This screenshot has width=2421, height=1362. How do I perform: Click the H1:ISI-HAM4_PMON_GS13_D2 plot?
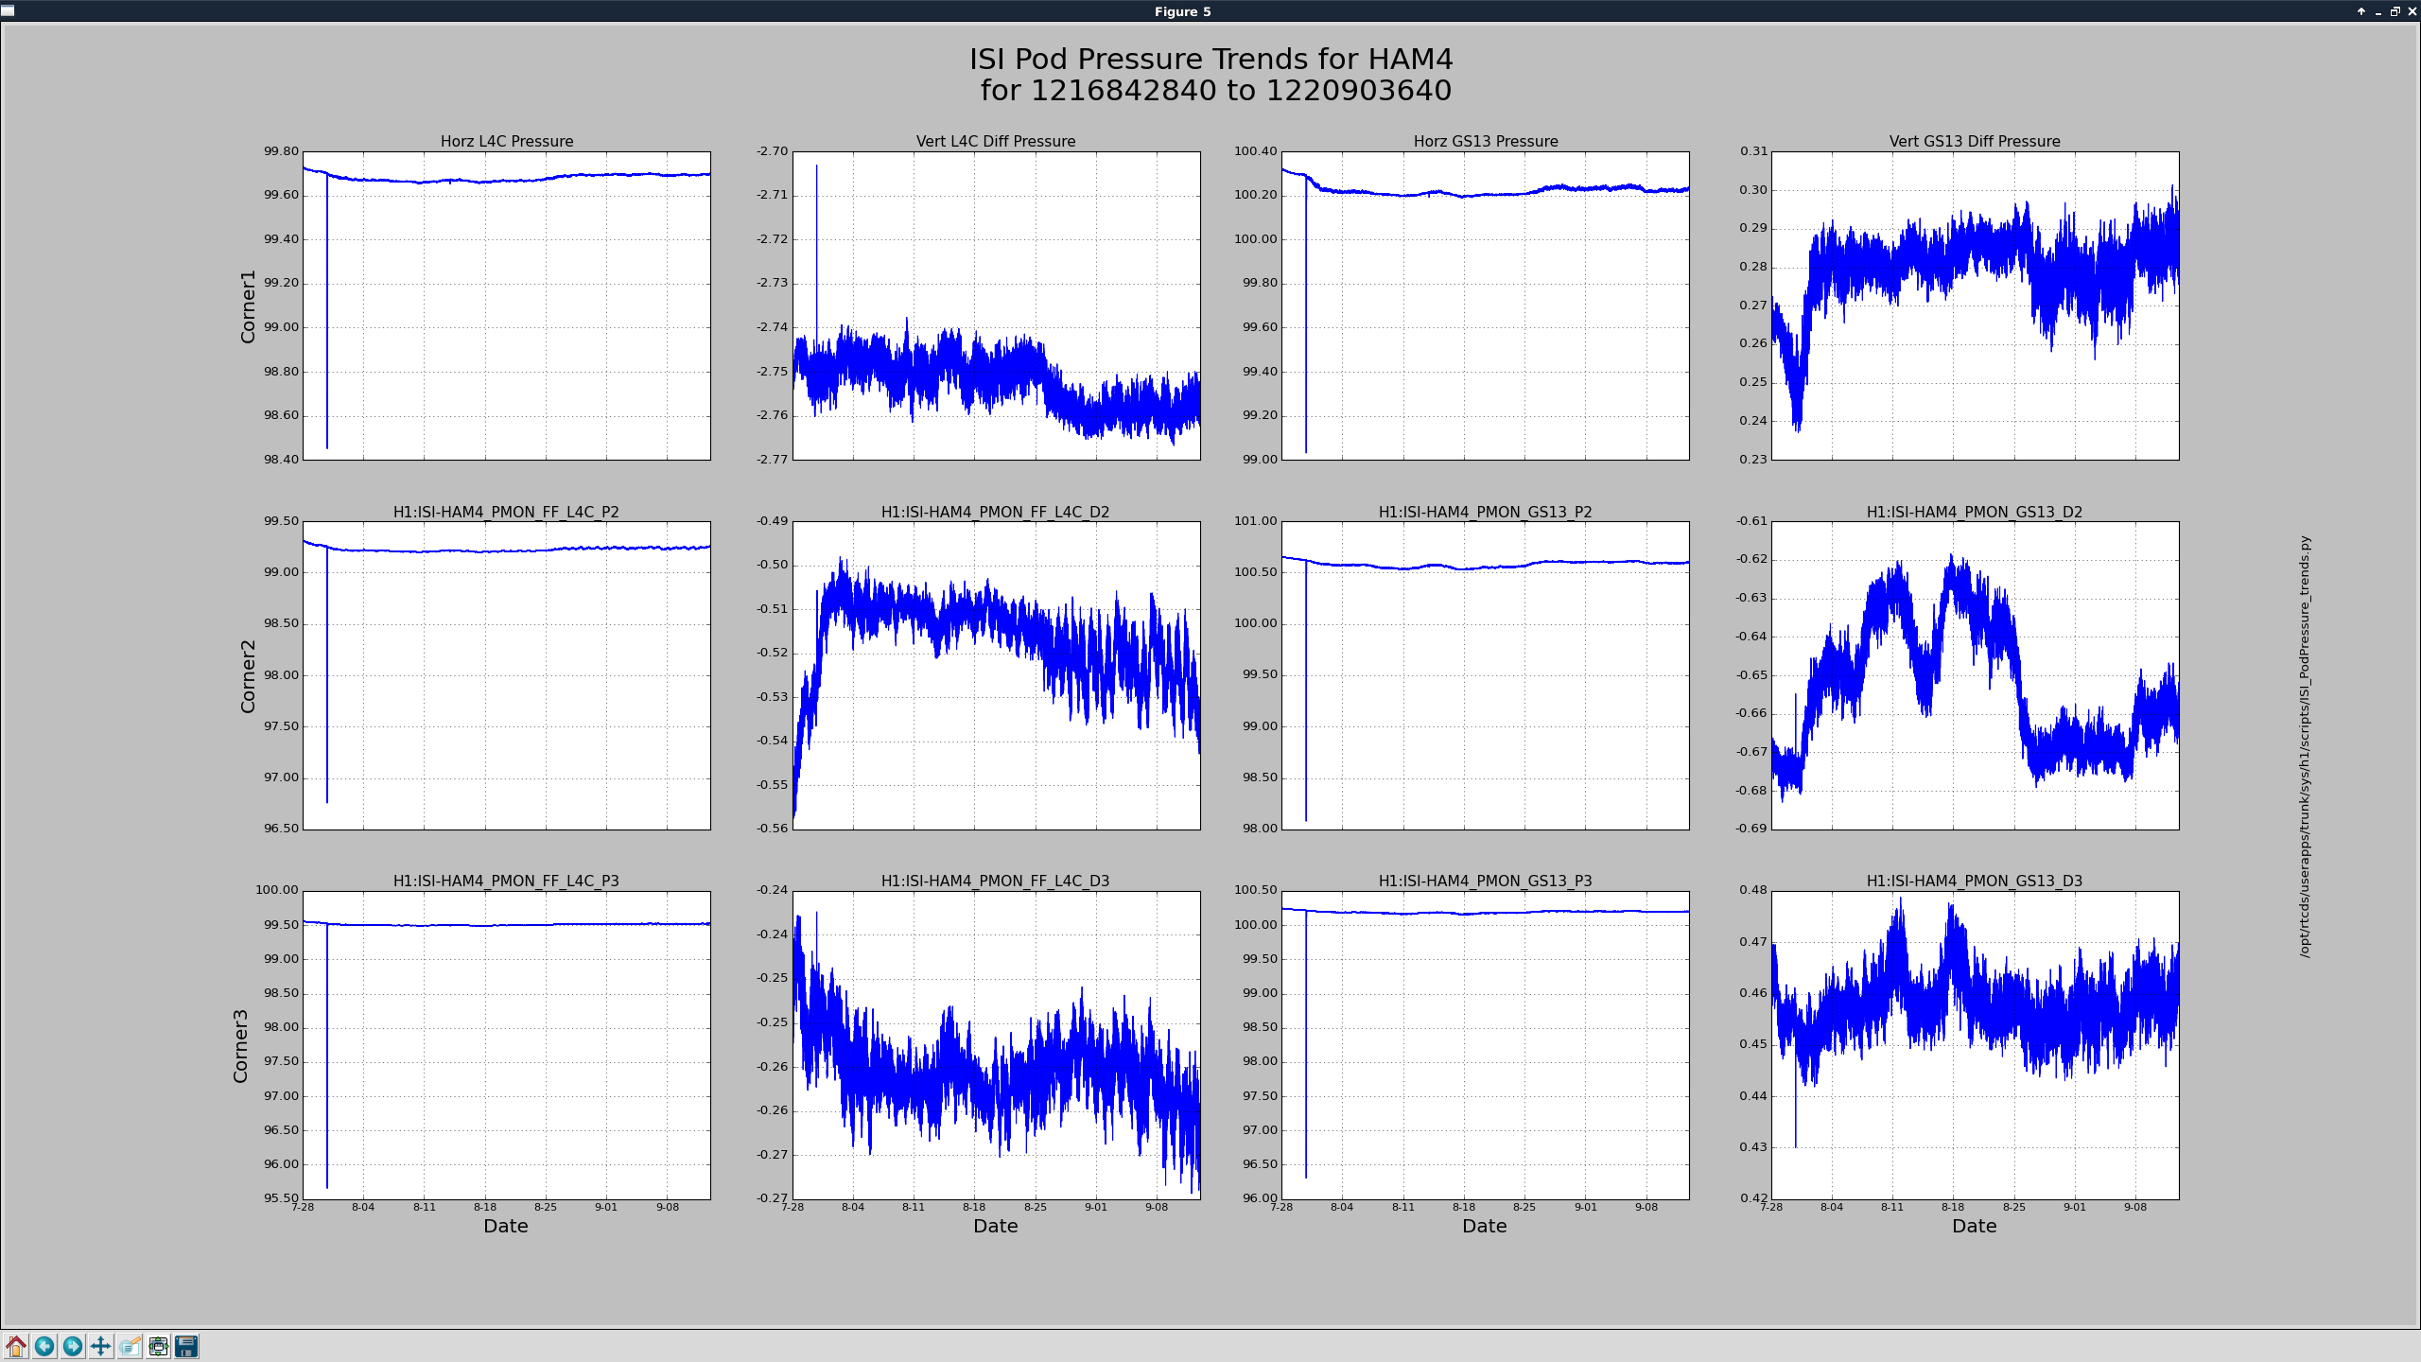(1975, 675)
